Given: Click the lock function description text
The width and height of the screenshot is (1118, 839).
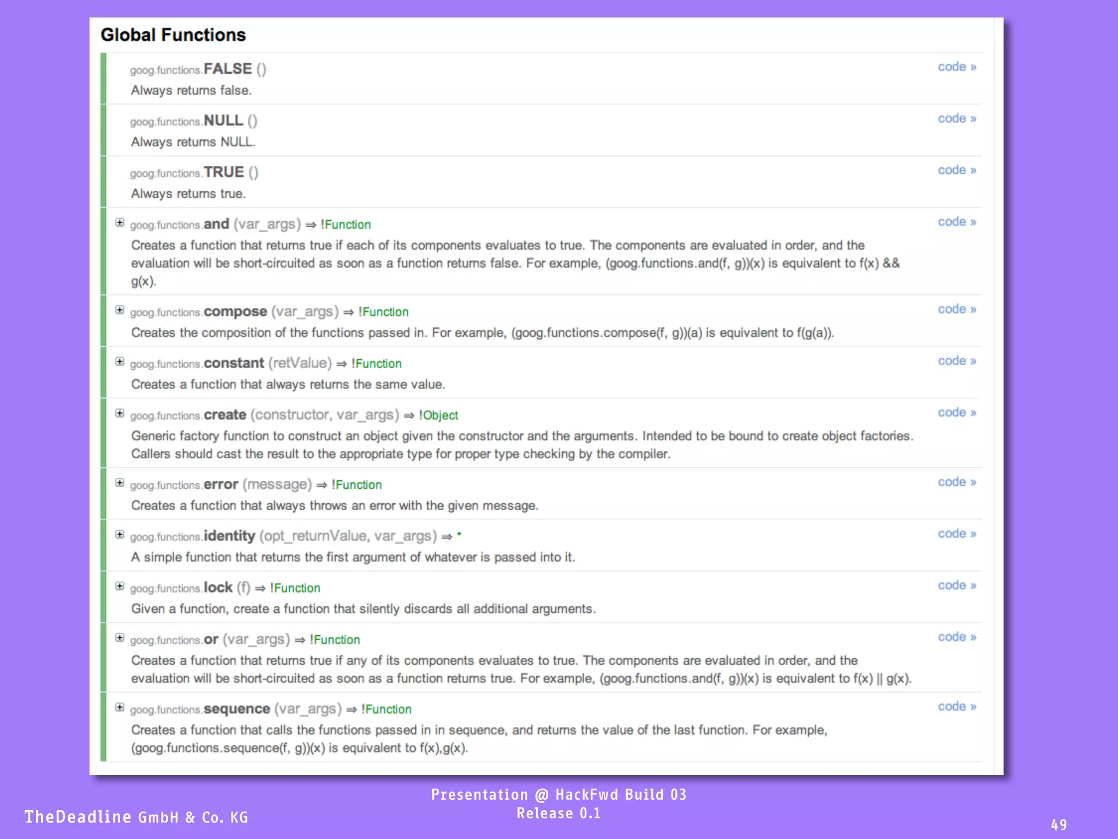Looking at the screenshot, I should coord(364,609).
